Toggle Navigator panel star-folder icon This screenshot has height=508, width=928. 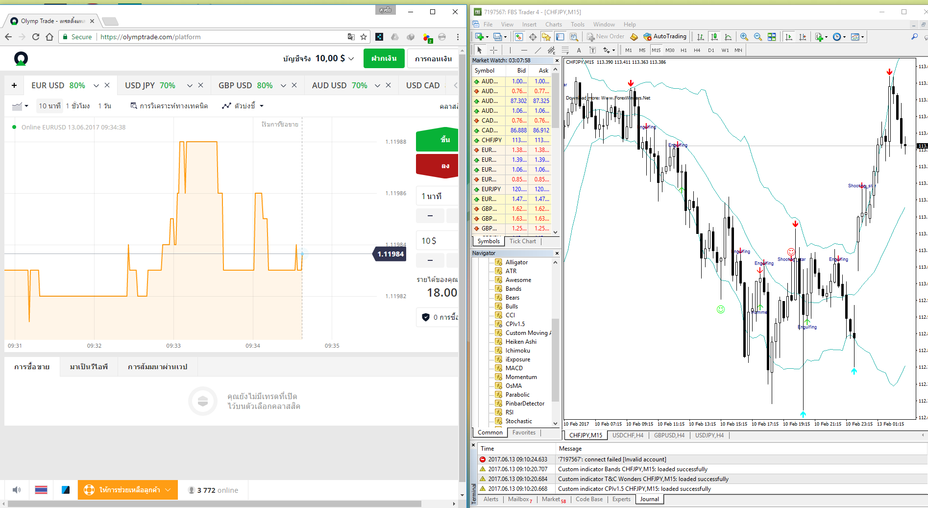click(x=546, y=37)
